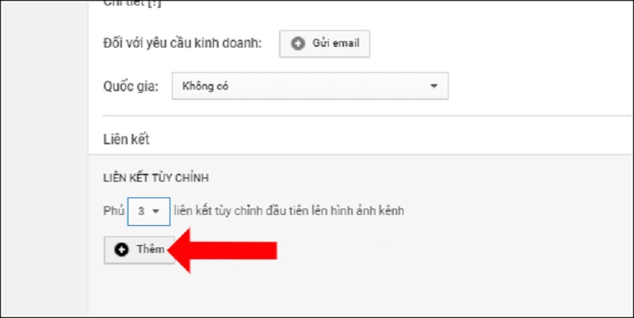Image resolution: width=634 pixels, height=318 pixels.
Task: Click the Liên kết section heading
Action: point(126,140)
